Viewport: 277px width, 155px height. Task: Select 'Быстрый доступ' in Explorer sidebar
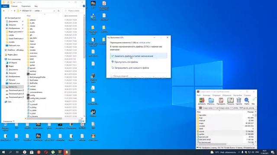point(14,18)
